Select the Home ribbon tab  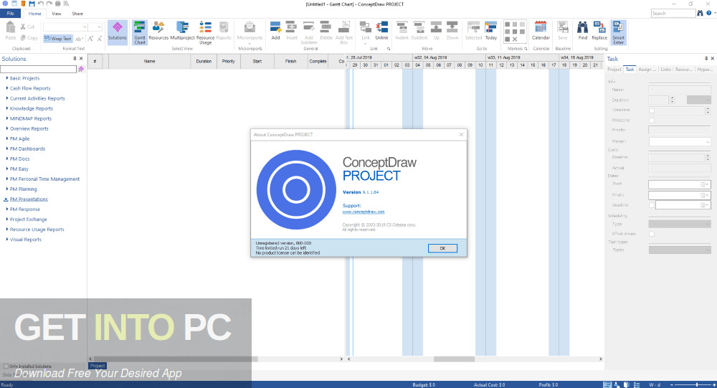point(34,14)
